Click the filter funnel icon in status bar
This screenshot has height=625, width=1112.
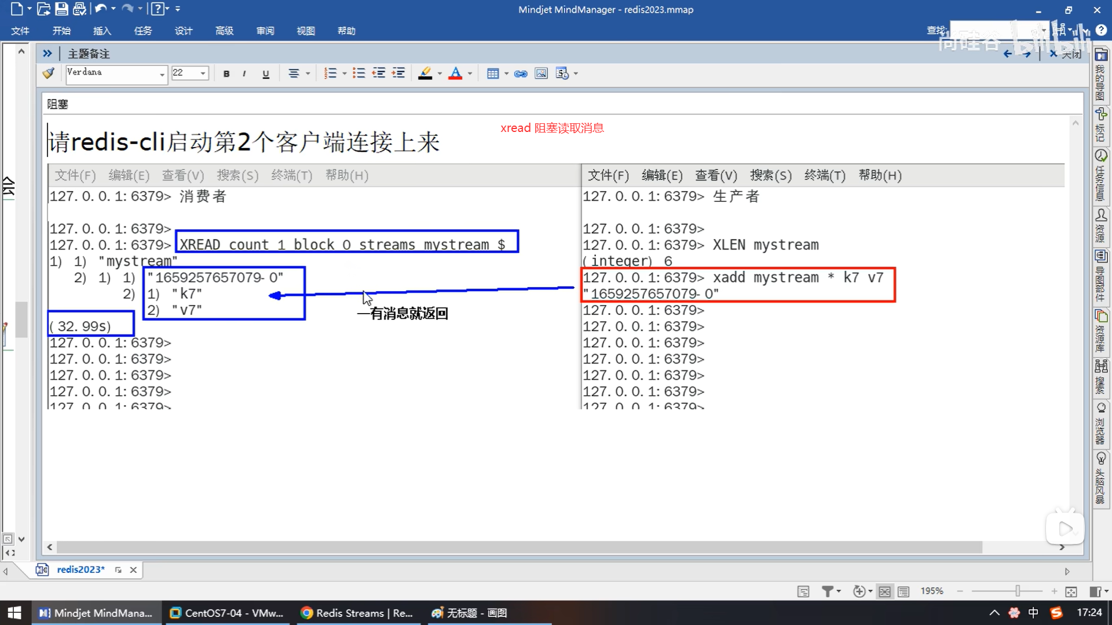click(x=828, y=591)
